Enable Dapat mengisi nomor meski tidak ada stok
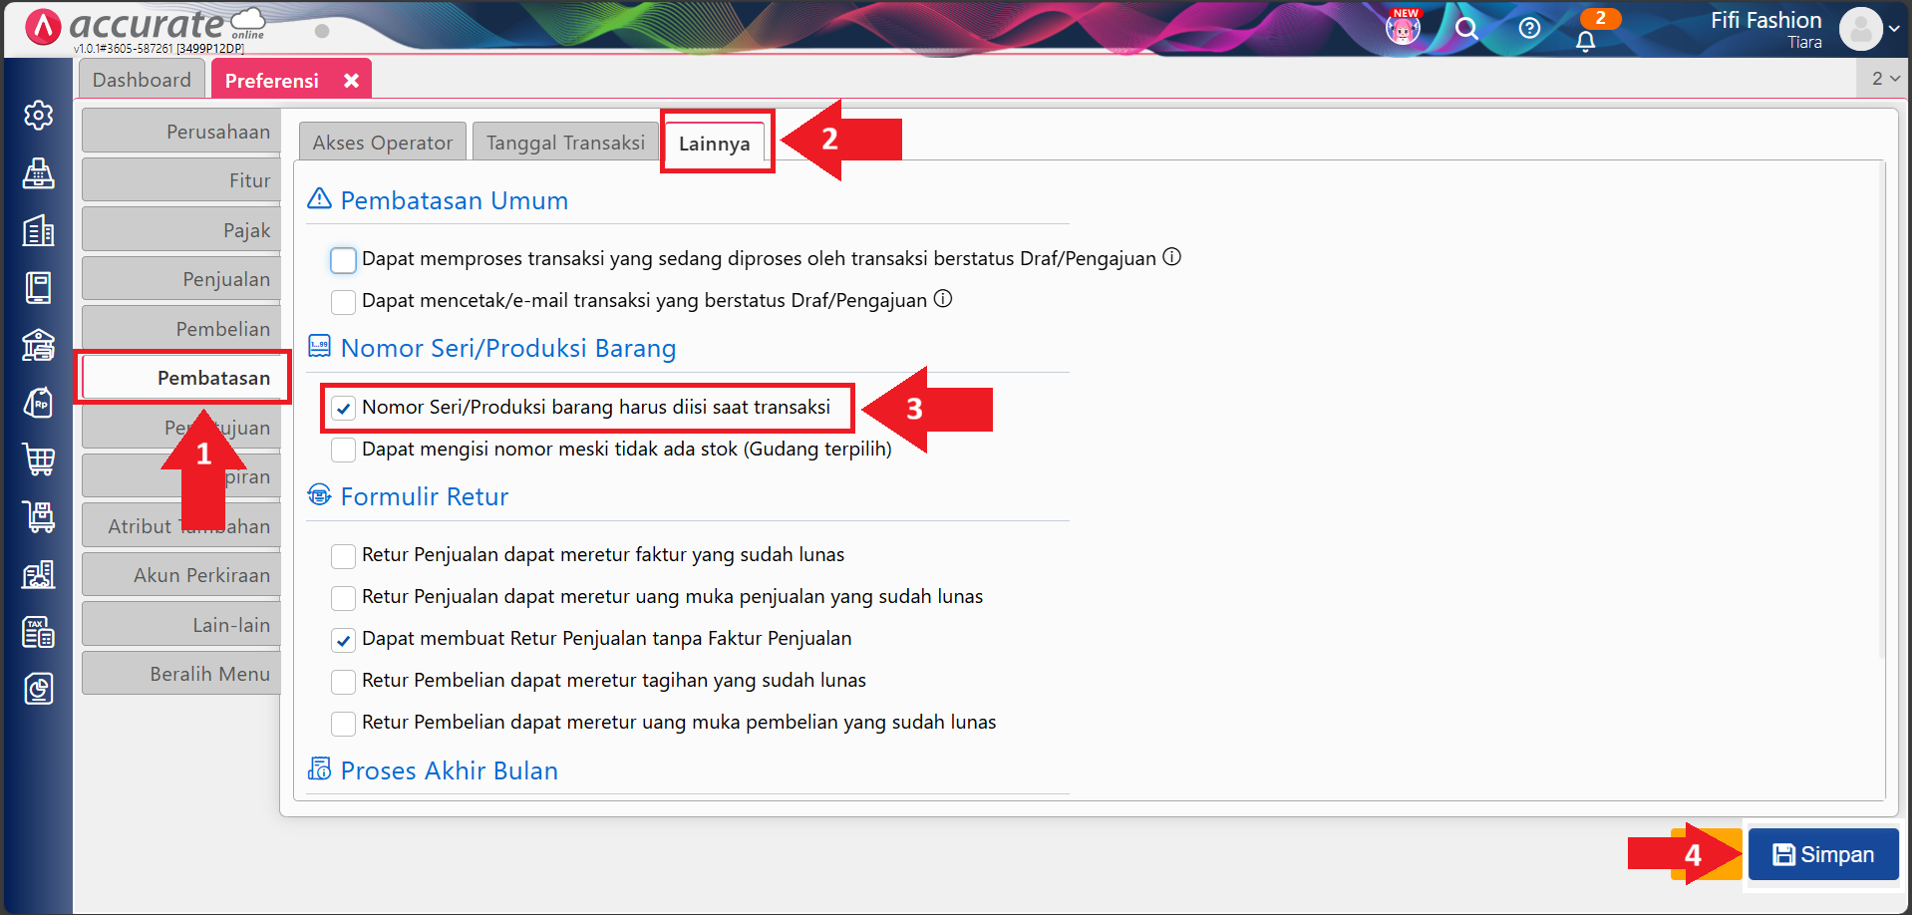The image size is (1912, 915). tap(343, 450)
